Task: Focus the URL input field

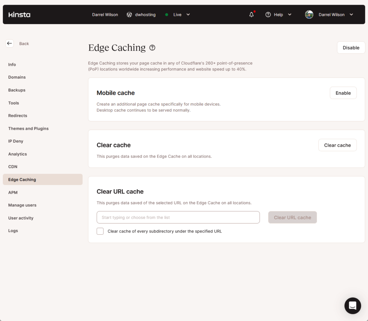Action: point(178,217)
